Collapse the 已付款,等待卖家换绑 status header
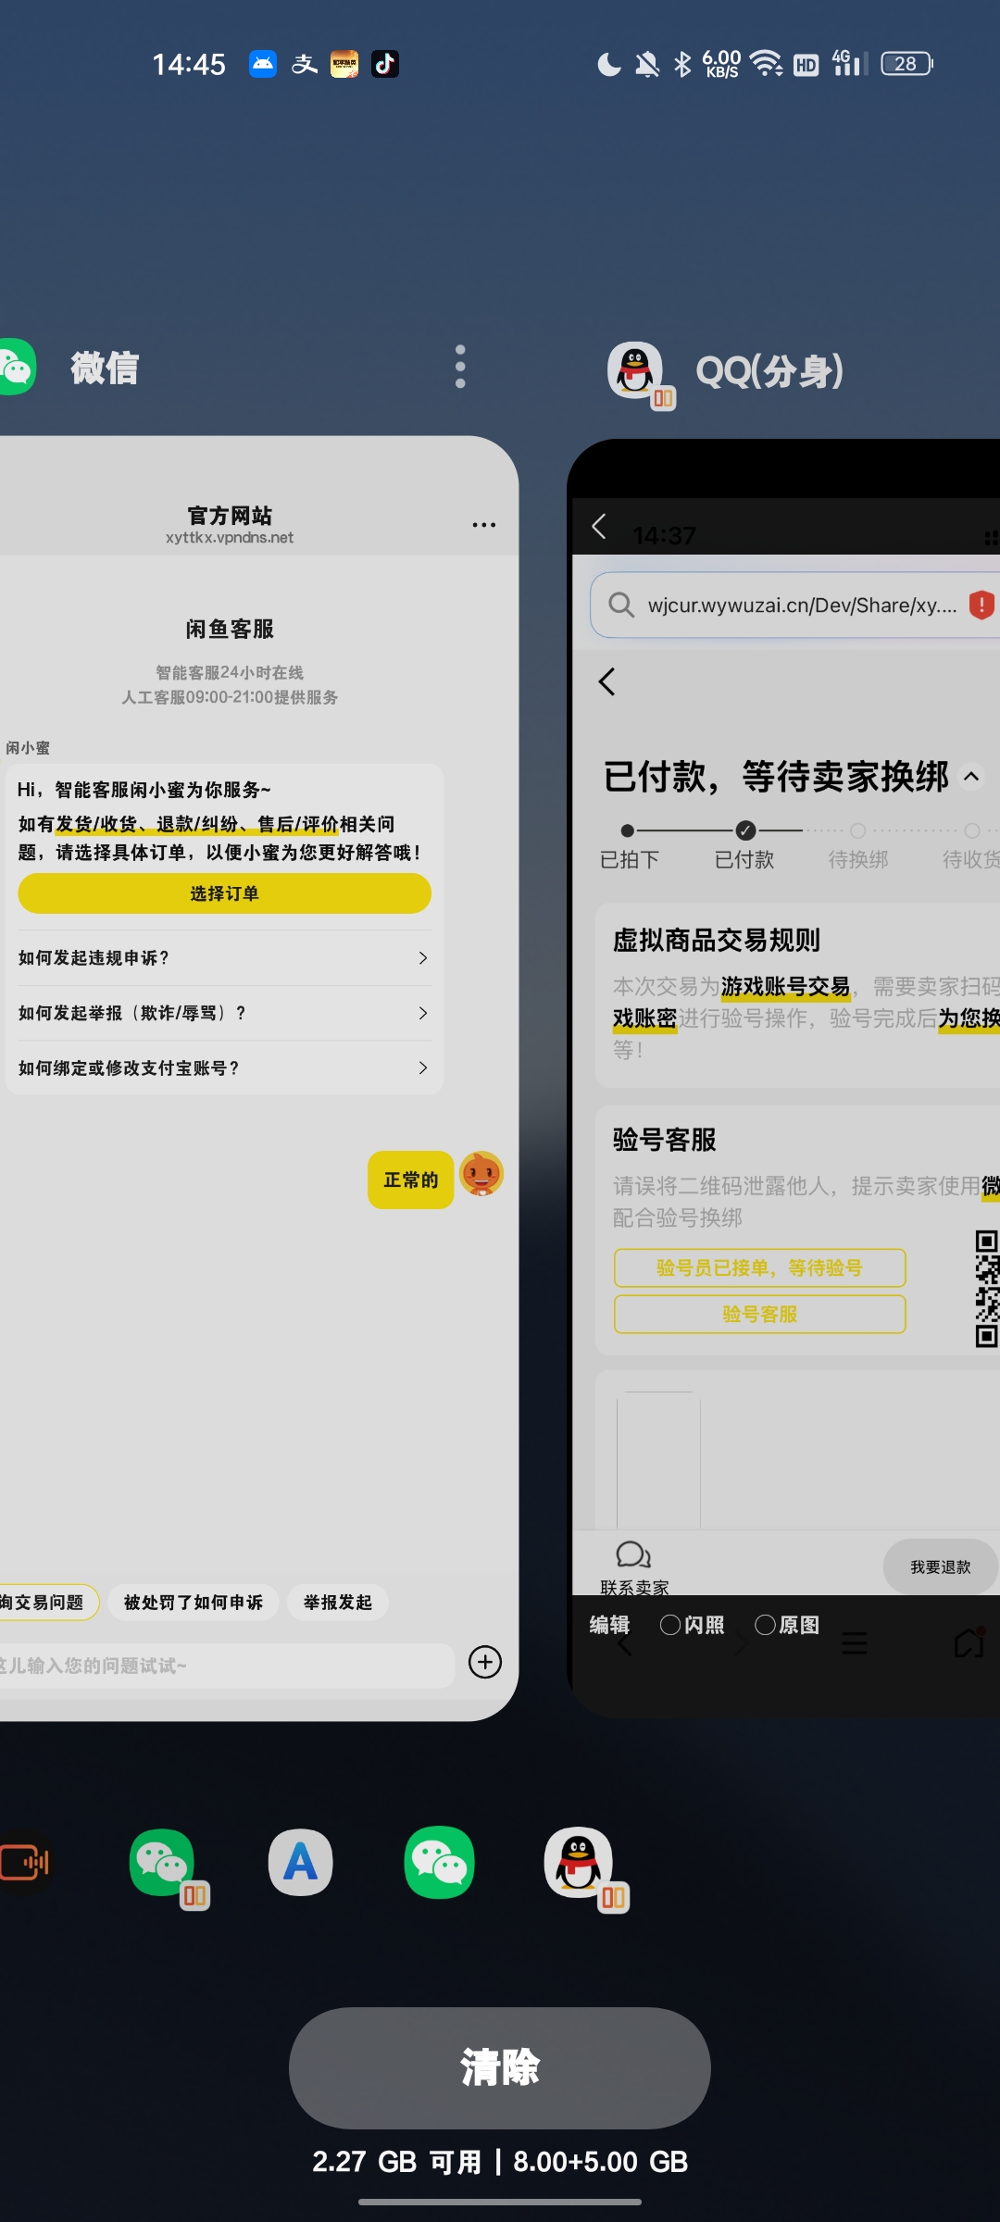 click(x=971, y=777)
